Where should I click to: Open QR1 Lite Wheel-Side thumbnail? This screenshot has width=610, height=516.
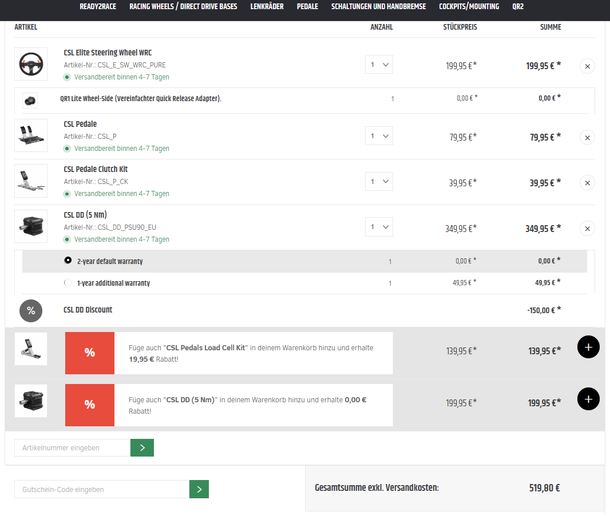[x=30, y=101]
